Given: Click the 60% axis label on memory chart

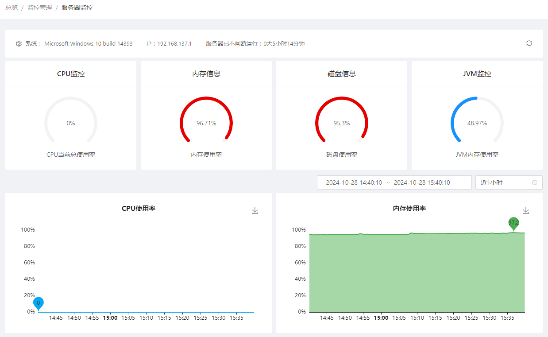Looking at the screenshot, I should [x=300, y=263].
